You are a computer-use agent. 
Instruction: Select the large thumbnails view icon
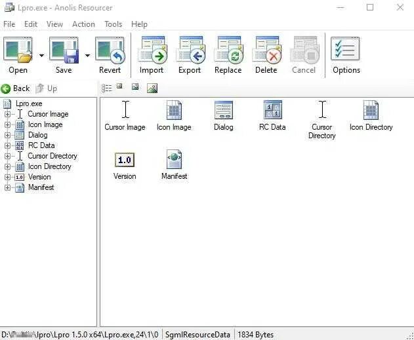152,88
